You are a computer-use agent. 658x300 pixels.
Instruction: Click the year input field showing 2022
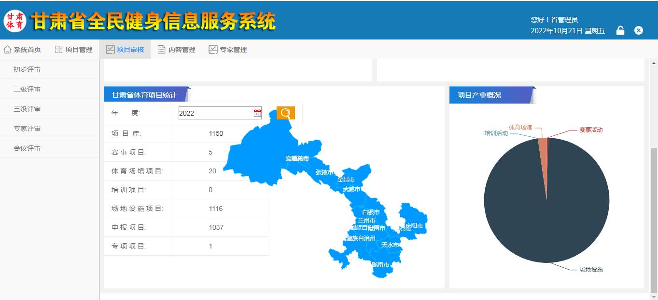tap(215, 113)
